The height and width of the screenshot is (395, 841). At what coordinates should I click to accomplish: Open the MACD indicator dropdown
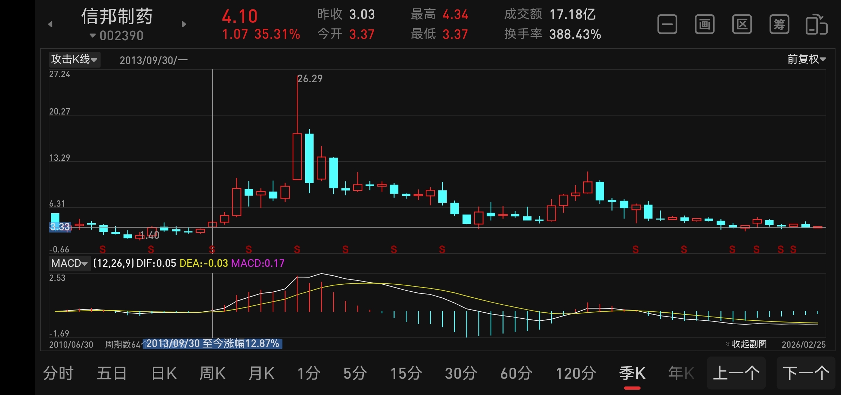tap(69, 263)
